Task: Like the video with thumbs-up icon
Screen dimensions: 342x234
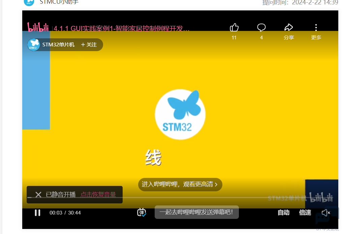Action: click(x=234, y=28)
